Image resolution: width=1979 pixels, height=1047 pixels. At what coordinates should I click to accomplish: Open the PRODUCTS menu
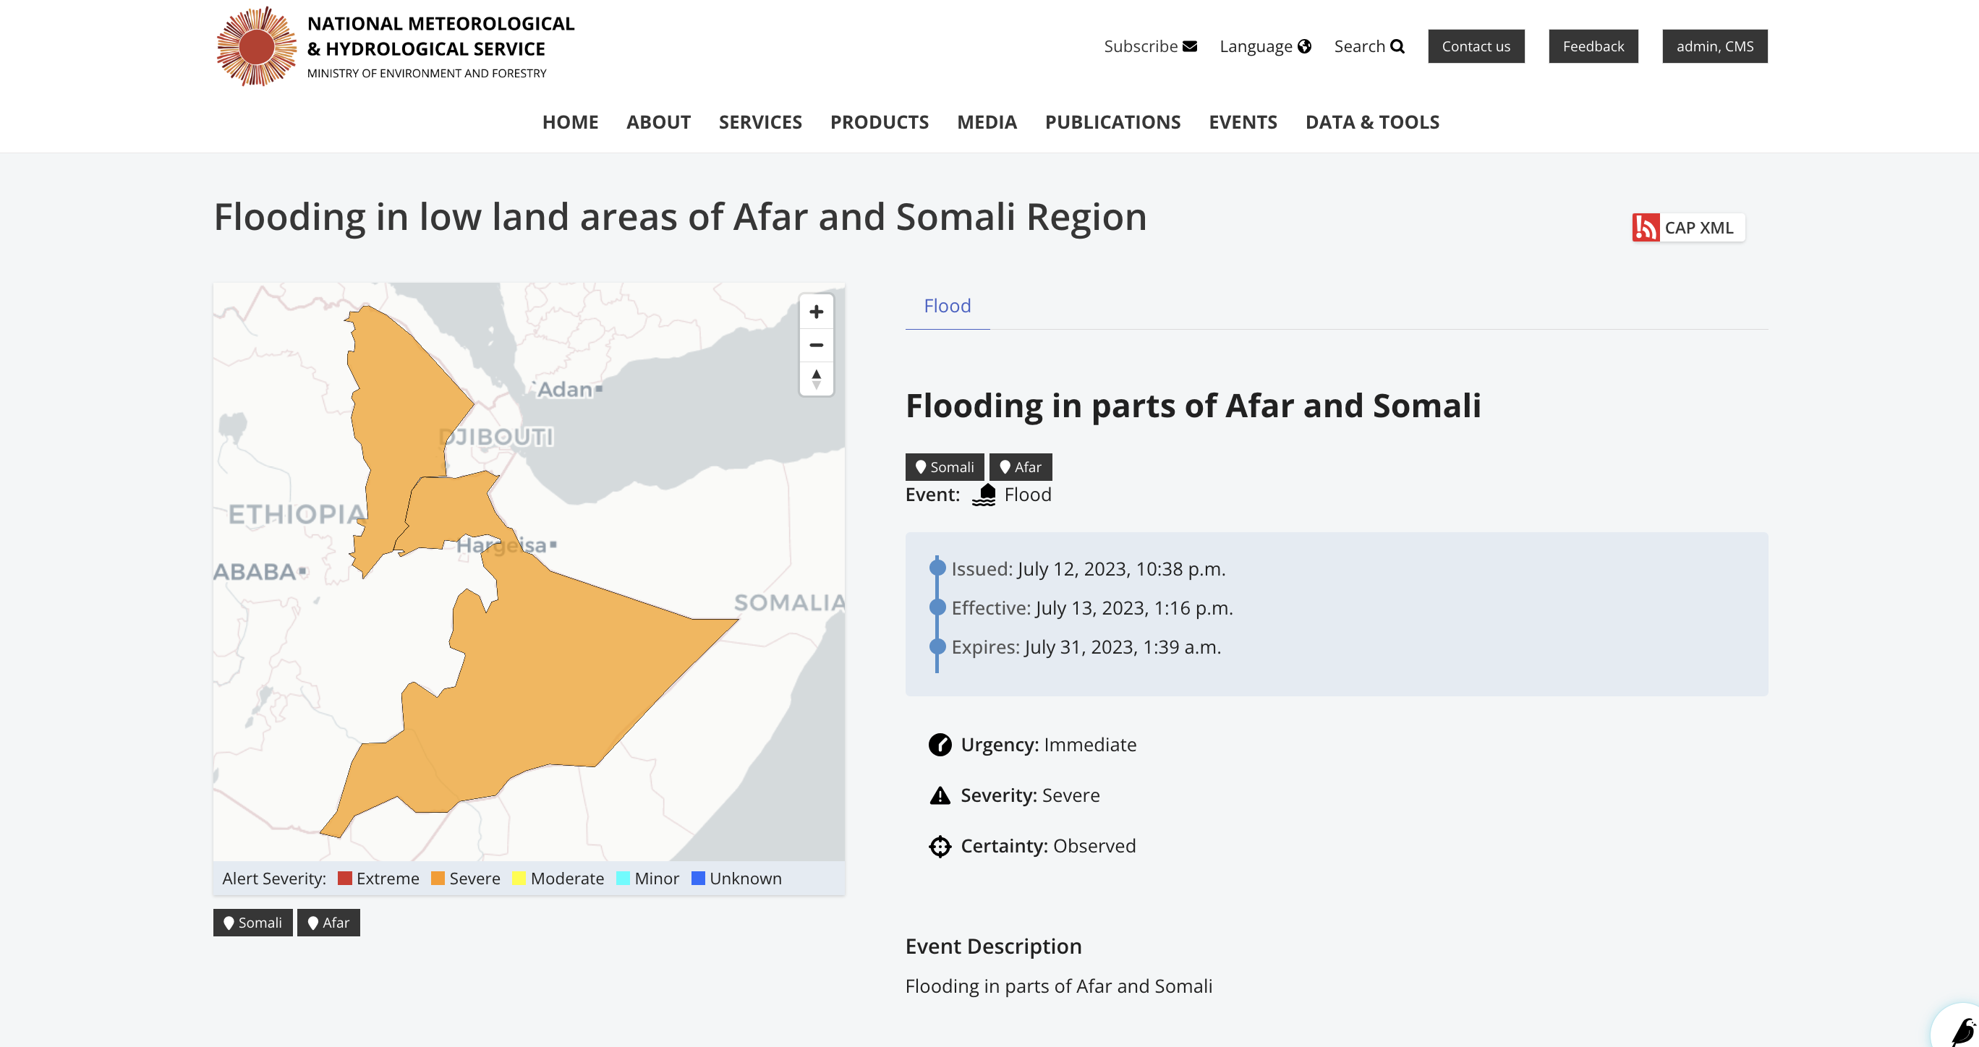coord(879,122)
